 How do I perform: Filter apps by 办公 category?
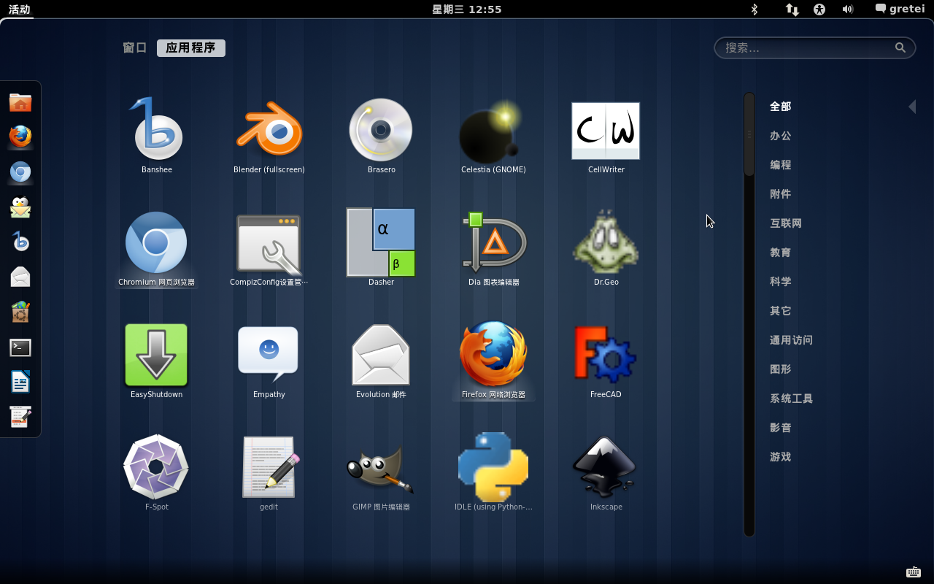pyautogui.click(x=781, y=136)
